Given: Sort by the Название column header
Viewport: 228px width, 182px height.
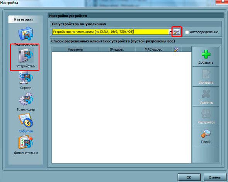Looking at the screenshot, I should [75, 49].
